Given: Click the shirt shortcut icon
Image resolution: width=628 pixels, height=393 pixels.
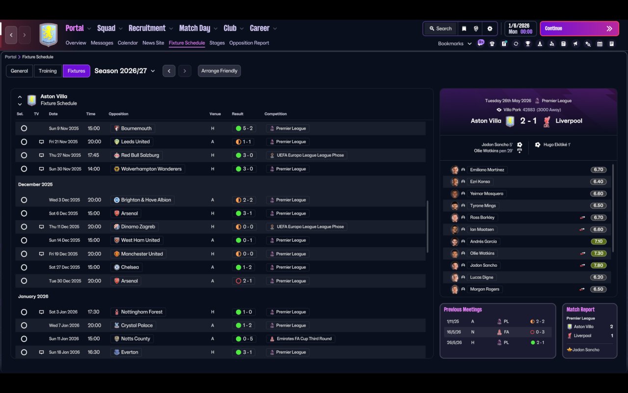Looking at the screenshot, I should (492, 44).
